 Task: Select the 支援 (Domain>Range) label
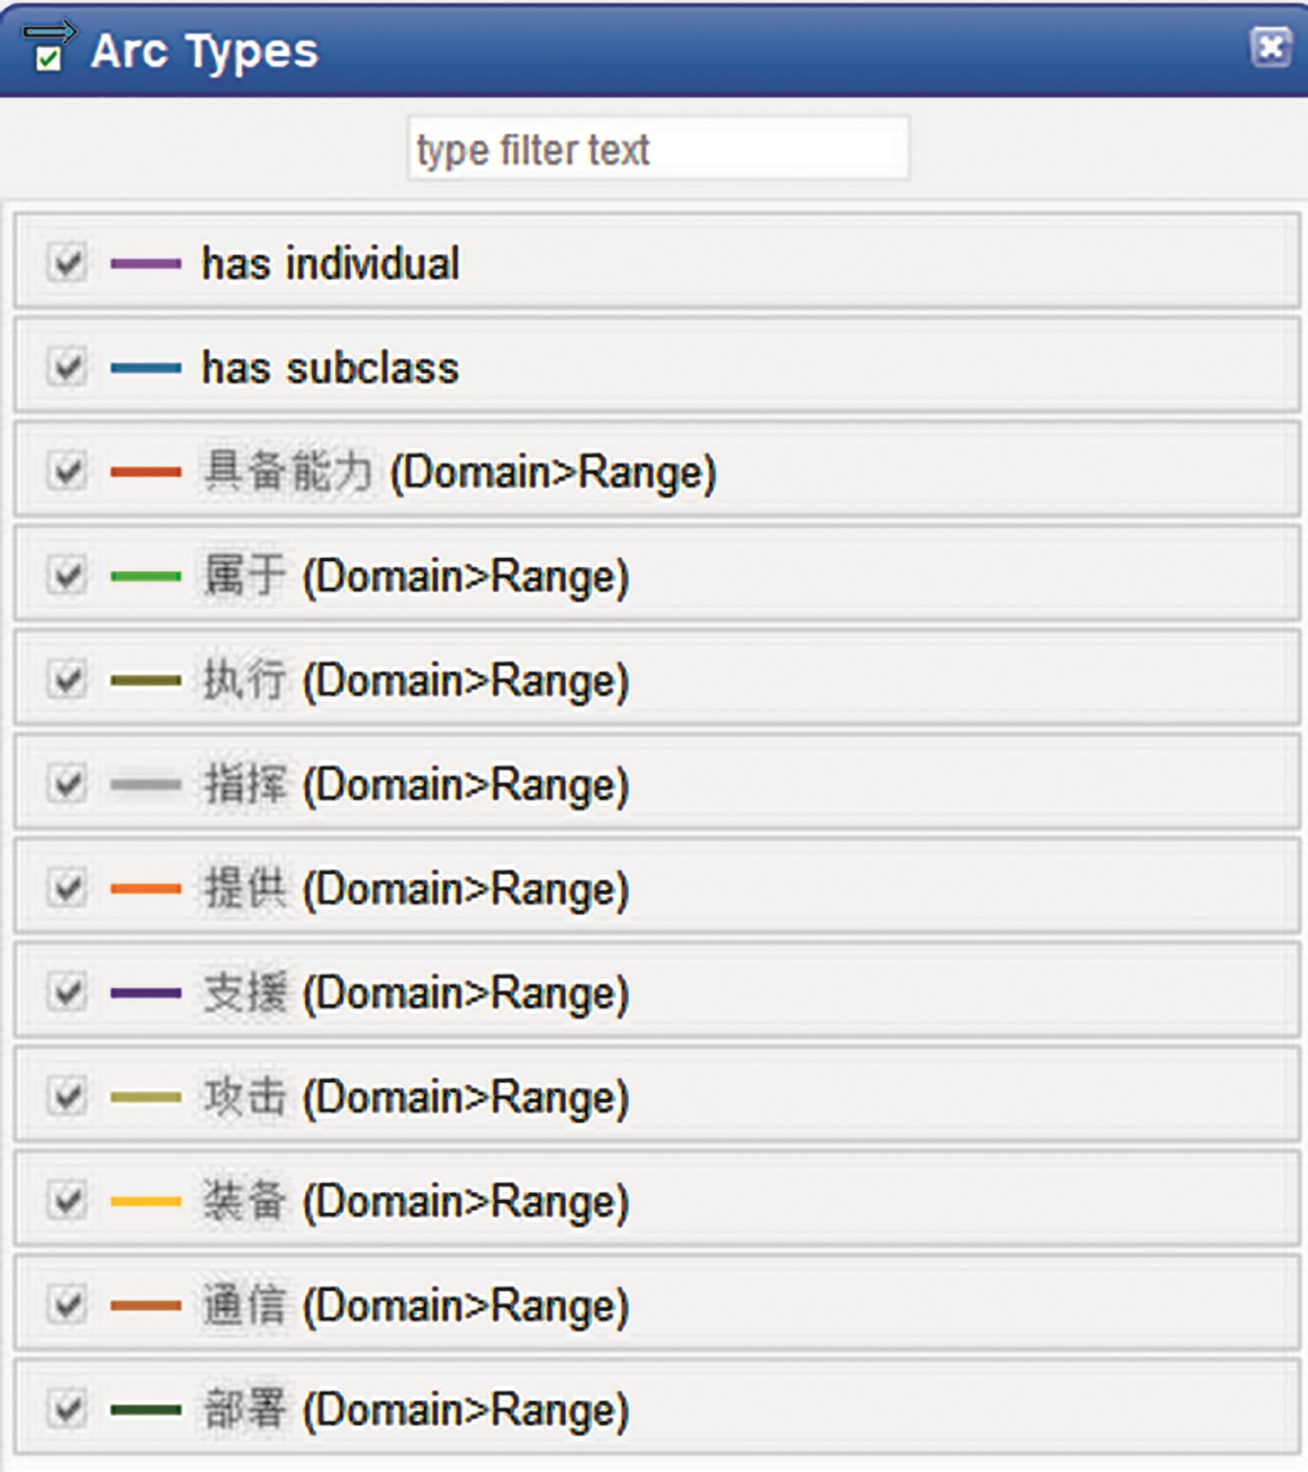(x=417, y=993)
